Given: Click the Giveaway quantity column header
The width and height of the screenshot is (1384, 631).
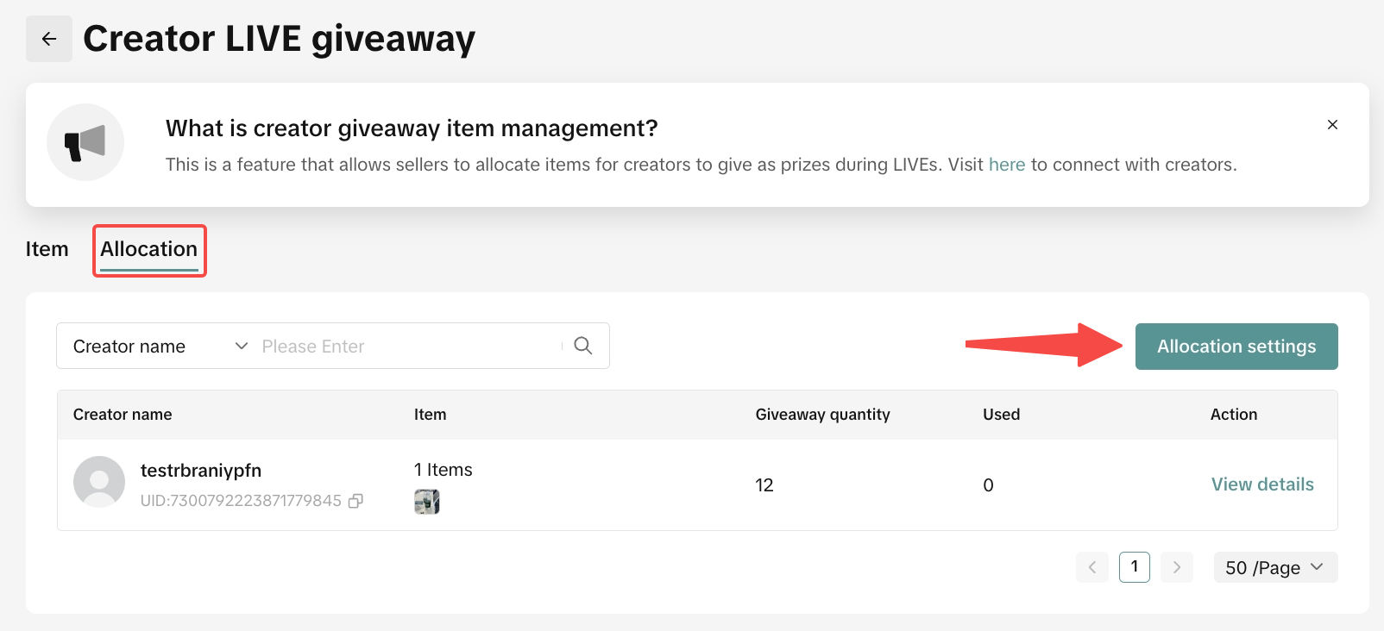Looking at the screenshot, I should tap(822, 415).
